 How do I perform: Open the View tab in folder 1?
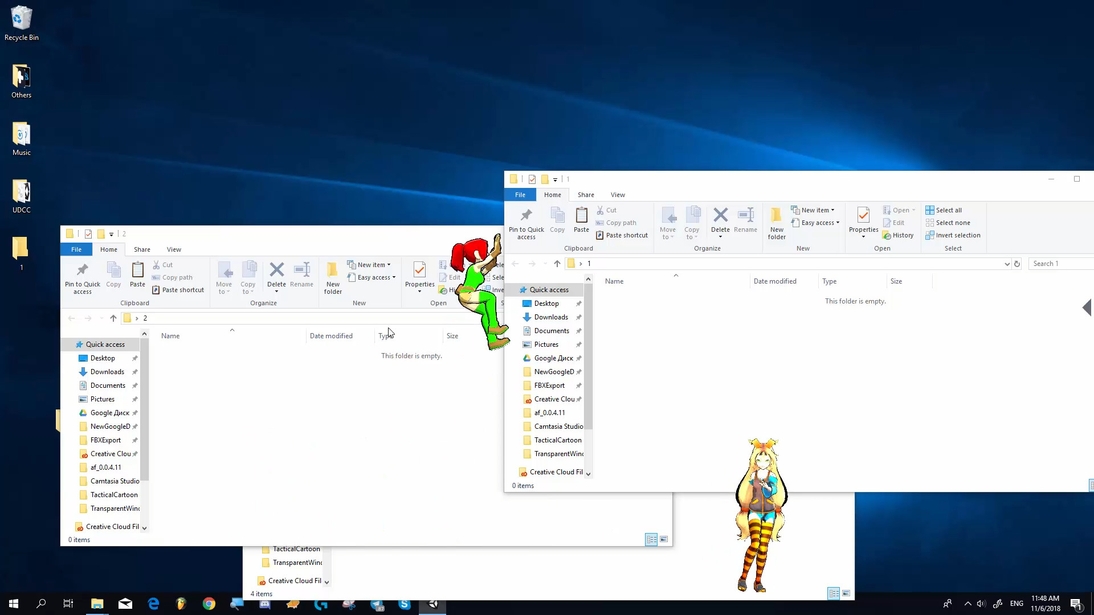click(x=618, y=194)
